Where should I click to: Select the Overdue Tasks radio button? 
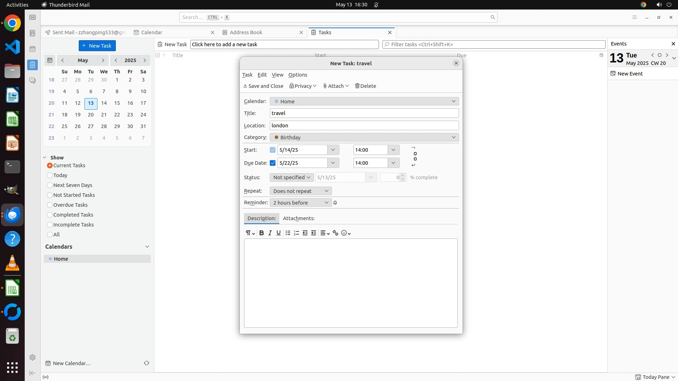pyautogui.click(x=50, y=205)
